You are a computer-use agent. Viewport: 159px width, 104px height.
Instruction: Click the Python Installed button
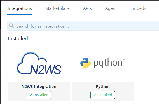tap(103, 95)
